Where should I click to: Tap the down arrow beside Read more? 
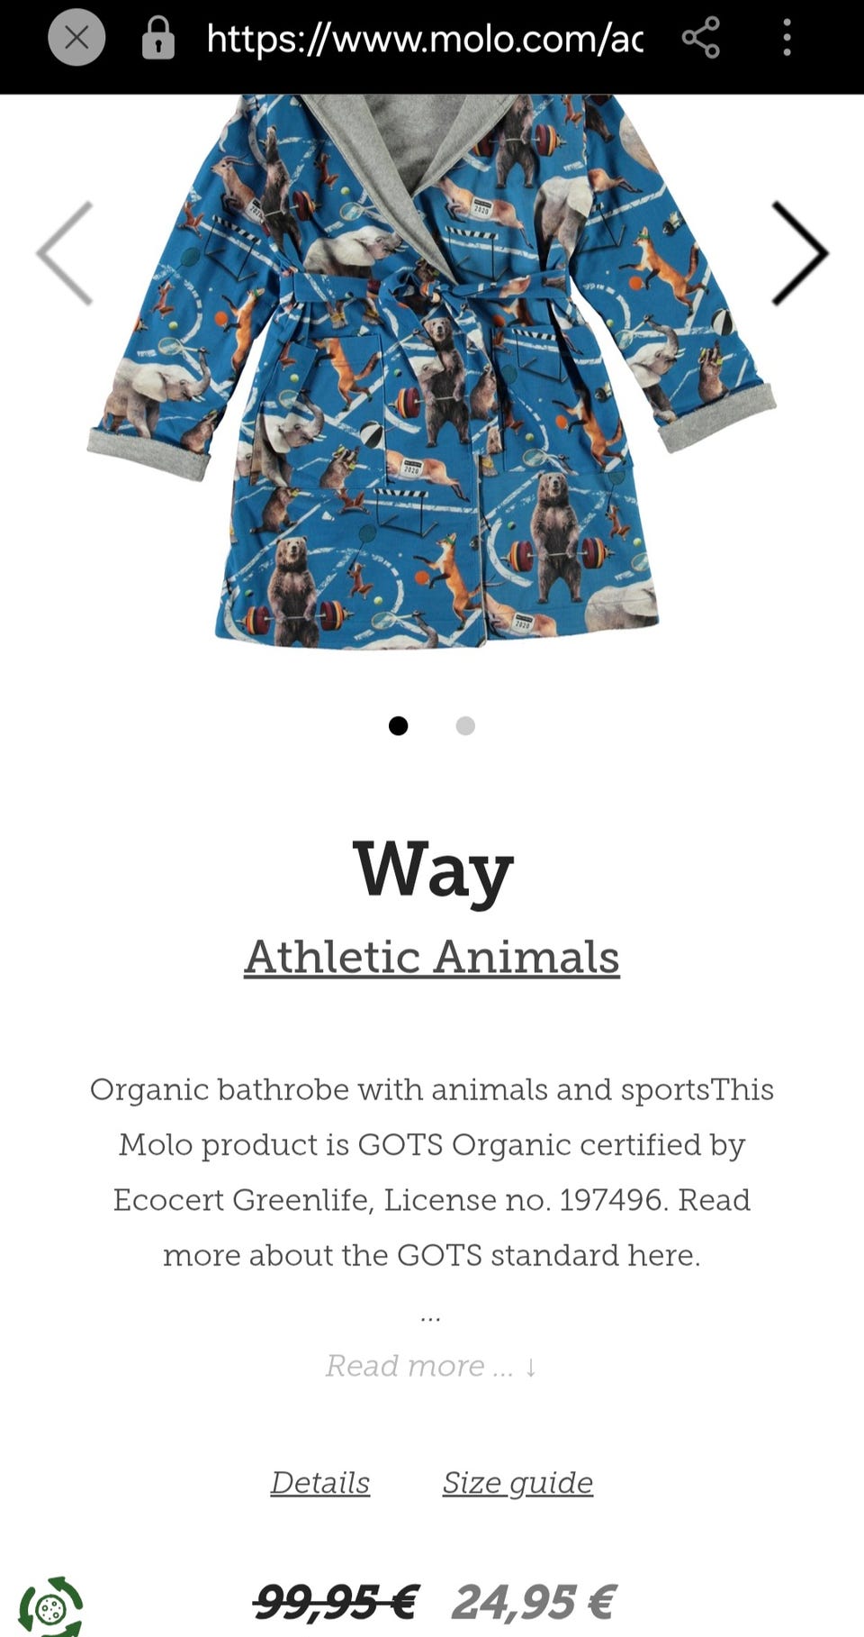coord(531,1367)
